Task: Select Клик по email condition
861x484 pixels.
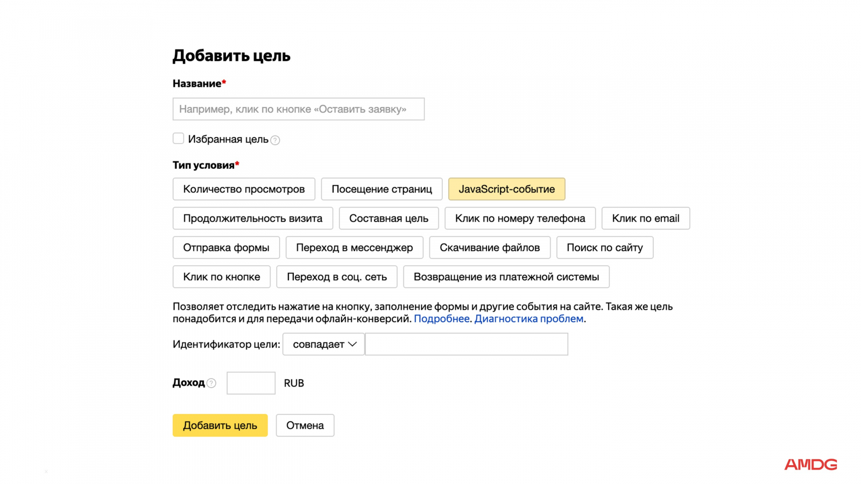Action: [x=645, y=218]
